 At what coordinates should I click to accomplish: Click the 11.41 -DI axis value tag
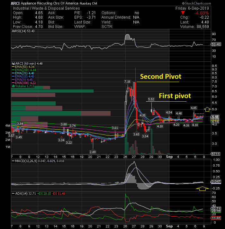216,218
